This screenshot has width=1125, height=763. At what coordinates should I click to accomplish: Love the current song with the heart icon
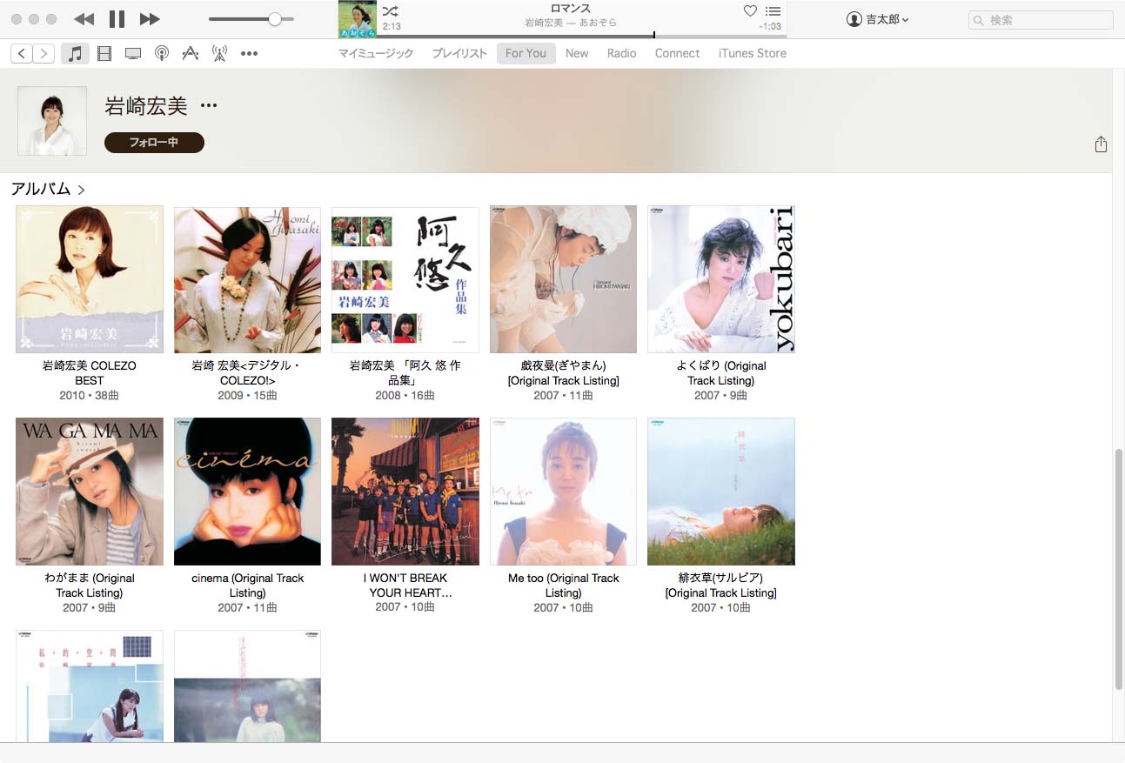point(750,11)
